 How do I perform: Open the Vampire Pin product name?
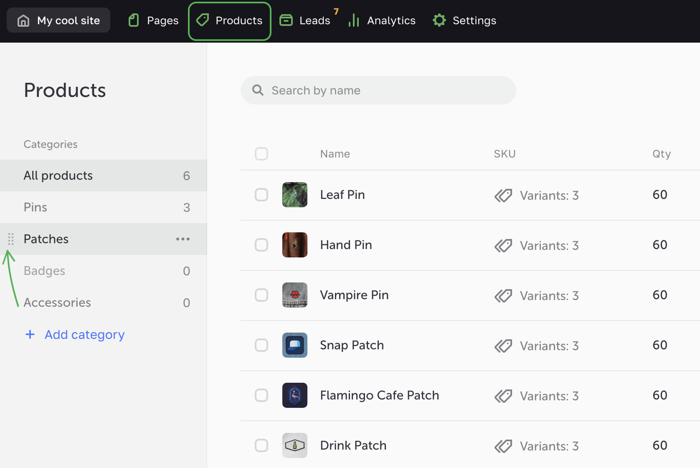354,295
